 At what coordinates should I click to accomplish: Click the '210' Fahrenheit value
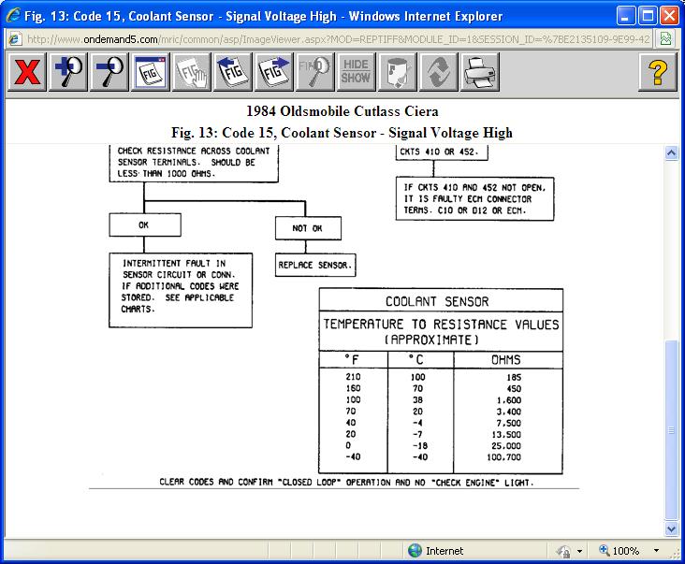[x=353, y=377]
